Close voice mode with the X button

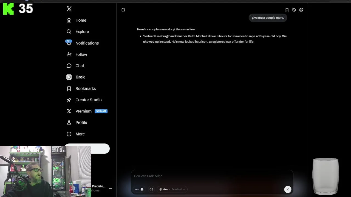(288, 189)
